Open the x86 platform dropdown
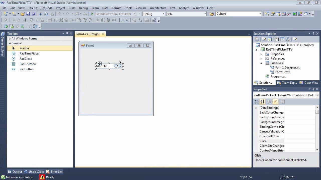Viewport: 321px width, 180px height. (205, 14)
